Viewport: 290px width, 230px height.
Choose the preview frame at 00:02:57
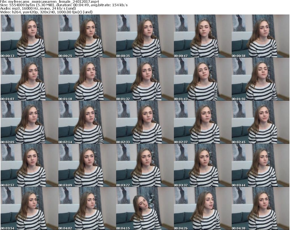pyautogui.click(x=29, y=165)
